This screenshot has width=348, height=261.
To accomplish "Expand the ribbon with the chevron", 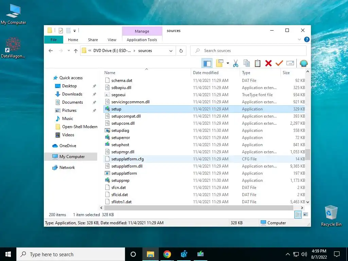I will click(299, 39).
